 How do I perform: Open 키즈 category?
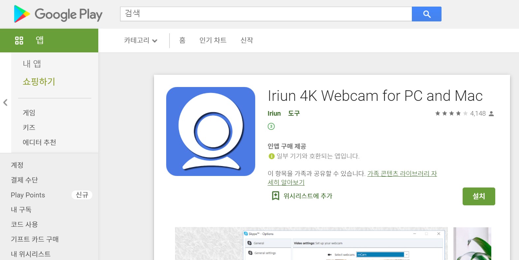point(29,128)
